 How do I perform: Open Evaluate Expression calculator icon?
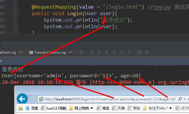pos(140,52)
